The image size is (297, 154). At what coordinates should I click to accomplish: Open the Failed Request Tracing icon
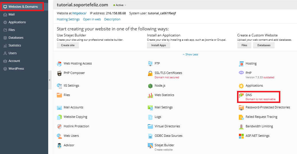[x=241, y=117]
